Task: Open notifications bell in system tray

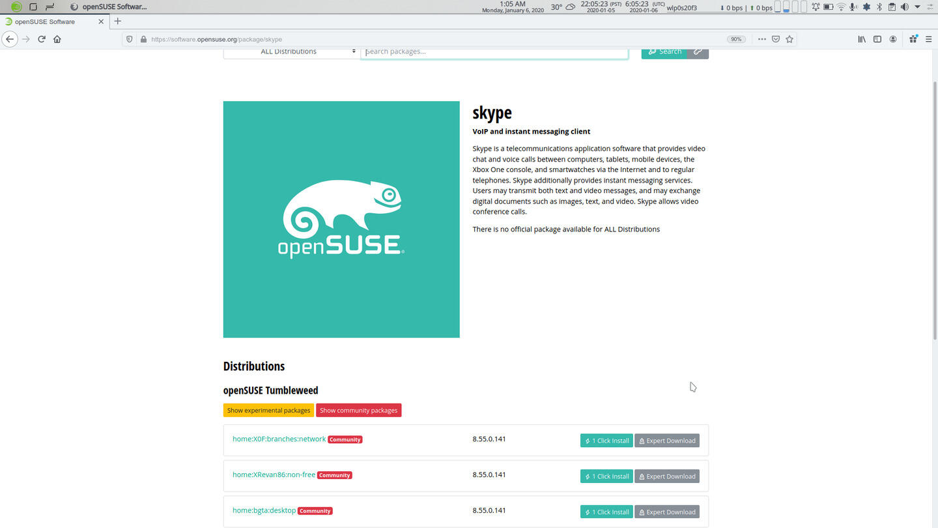Action: pyautogui.click(x=816, y=7)
